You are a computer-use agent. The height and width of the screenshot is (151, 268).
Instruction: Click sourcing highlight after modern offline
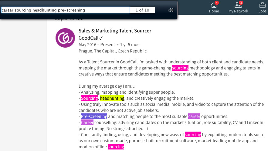click(116, 147)
